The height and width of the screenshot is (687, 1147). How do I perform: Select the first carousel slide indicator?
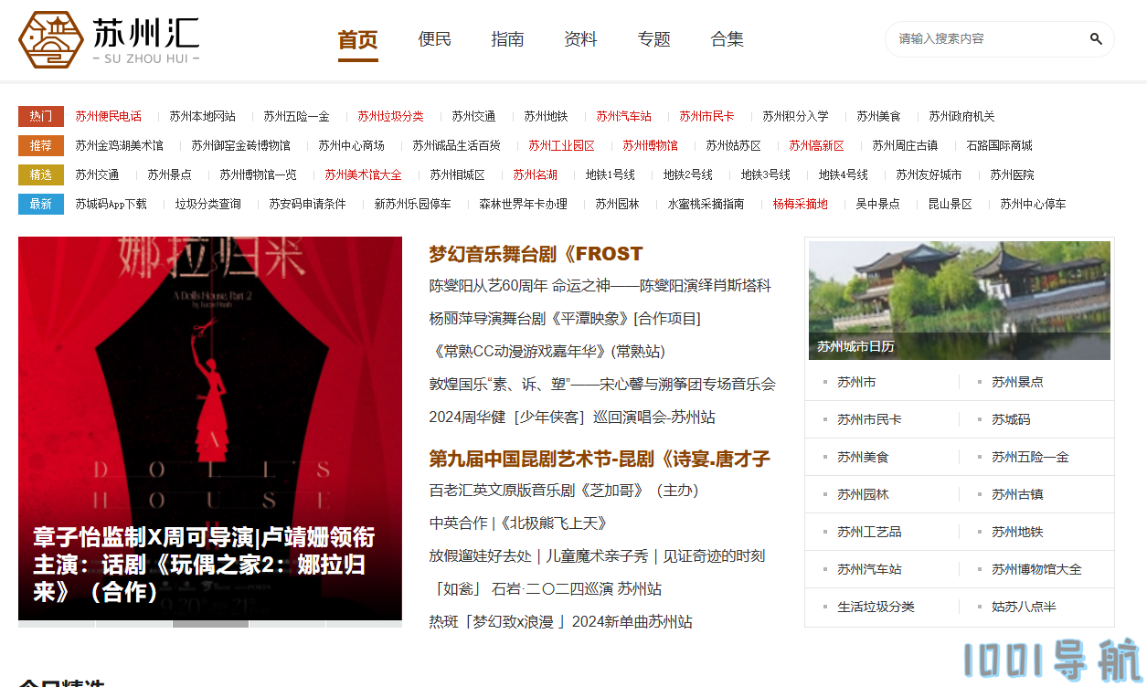(57, 624)
